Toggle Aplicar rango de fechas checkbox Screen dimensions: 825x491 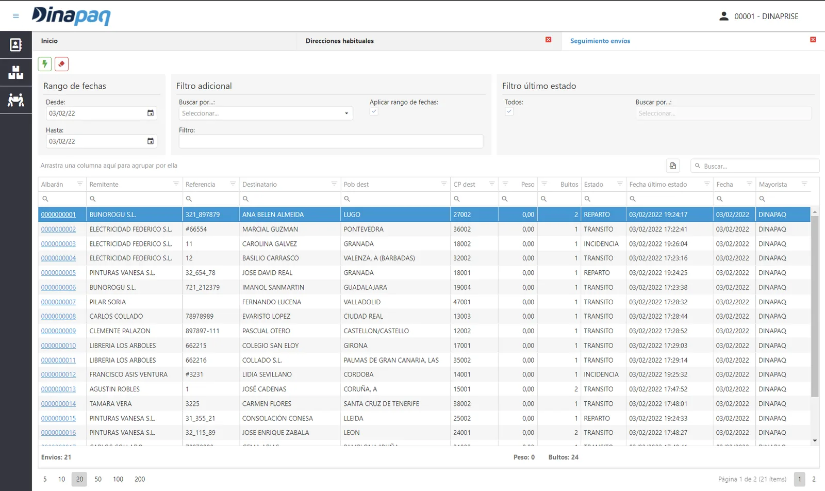tap(374, 111)
